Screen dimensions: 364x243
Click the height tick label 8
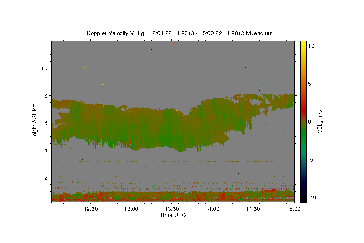pos(45,96)
